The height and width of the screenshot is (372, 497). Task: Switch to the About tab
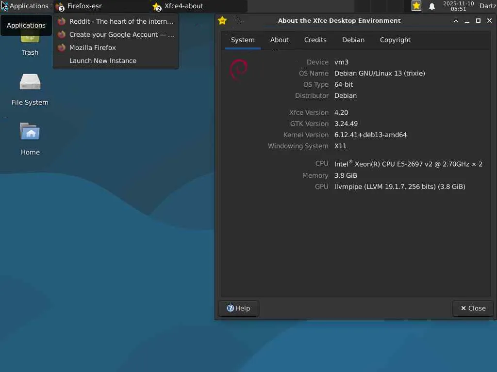tap(280, 40)
